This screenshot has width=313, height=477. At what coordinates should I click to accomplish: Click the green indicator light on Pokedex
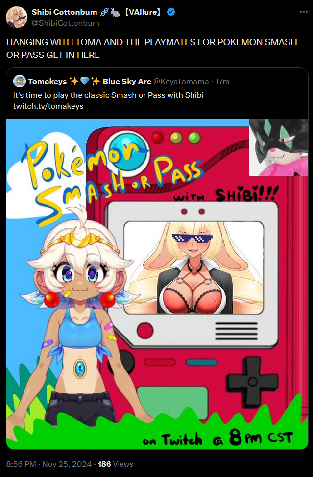click(194, 138)
